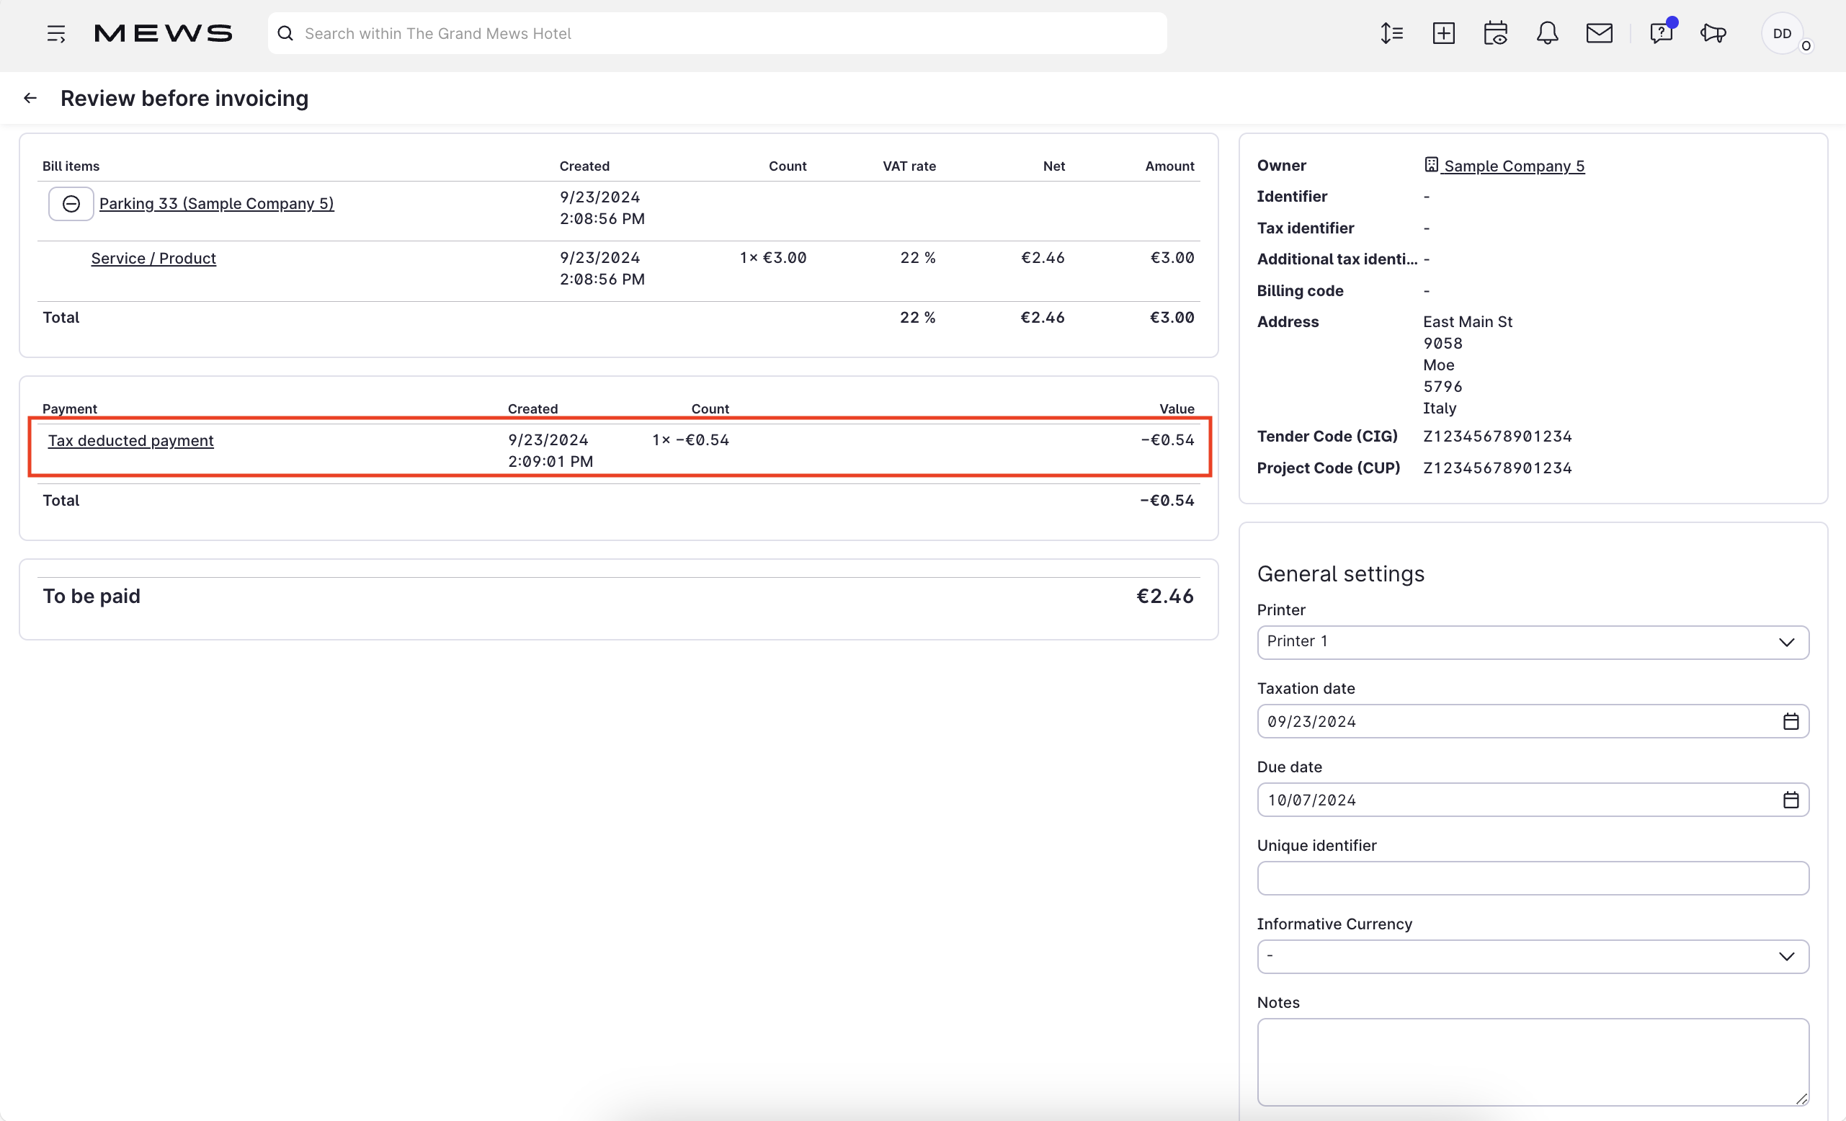Click the plus square create icon

pos(1444,34)
